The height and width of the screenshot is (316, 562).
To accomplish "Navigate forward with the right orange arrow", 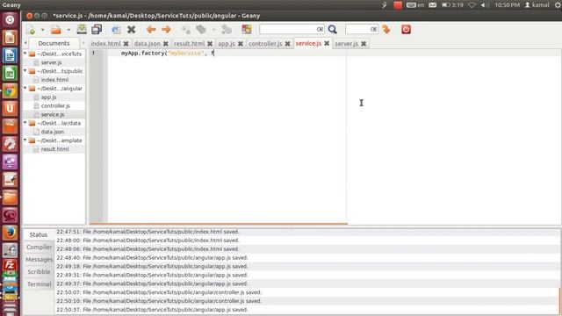I will coord(166,29).
